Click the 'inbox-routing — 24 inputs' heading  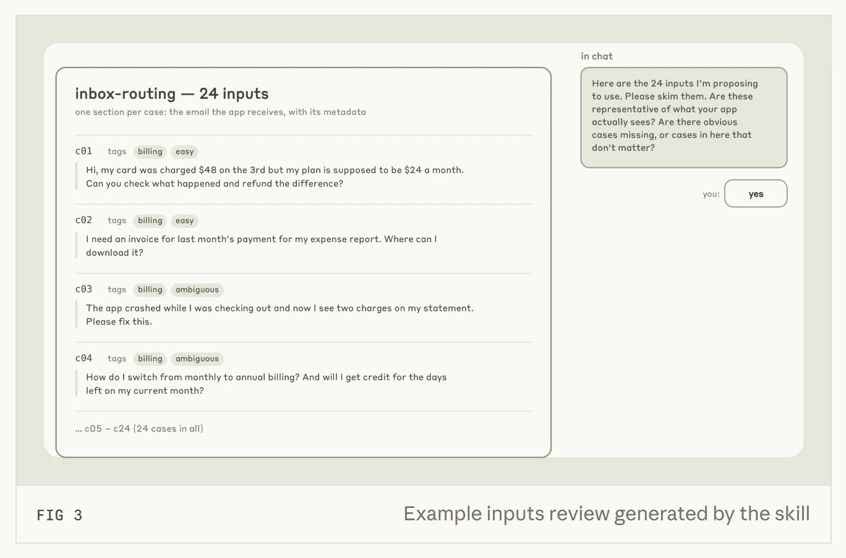172,93
